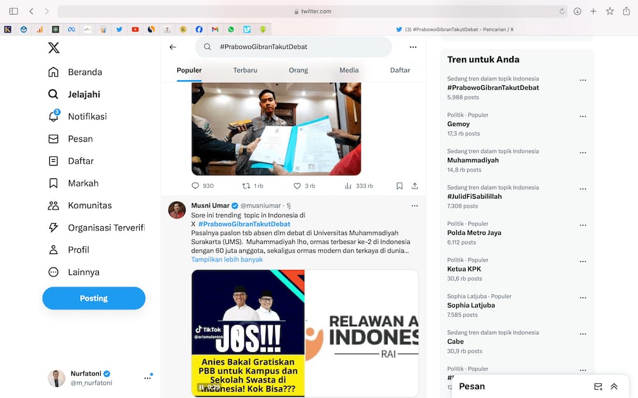Click the blue Posting button
This screenshot has width=638, height=398.
(x=94, y=299)
